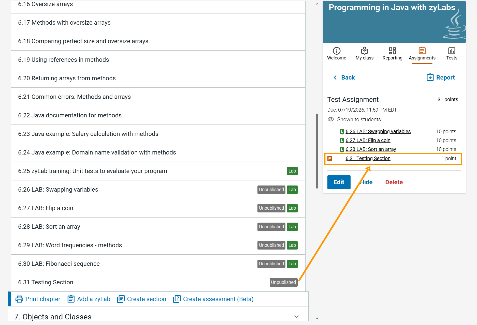
Task: Click the Lab badge on section 6.25
Action: click(x=292, y=171)
